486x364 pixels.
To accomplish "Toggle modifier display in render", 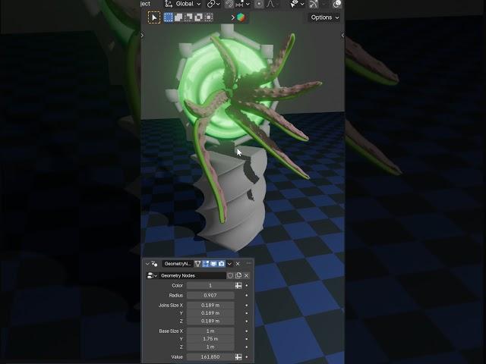I will tap(221, 264).
